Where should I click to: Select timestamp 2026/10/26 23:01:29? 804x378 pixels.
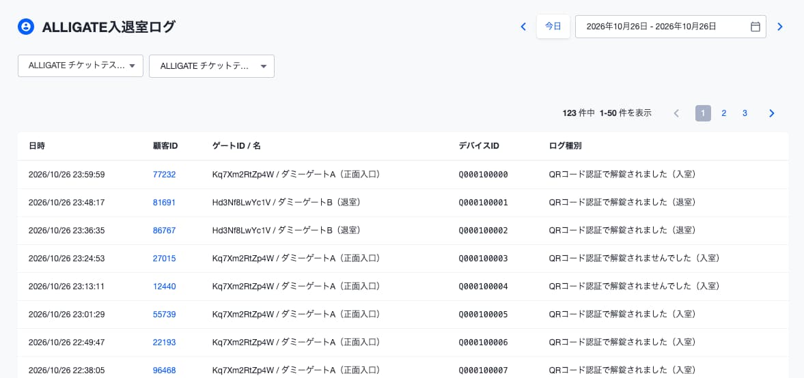(x=67, y=315)
